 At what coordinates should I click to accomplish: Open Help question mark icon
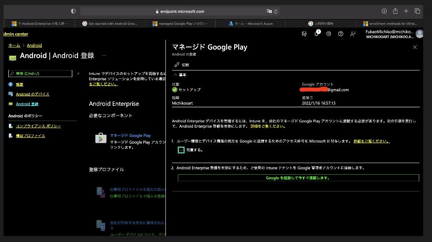point(341,34)
